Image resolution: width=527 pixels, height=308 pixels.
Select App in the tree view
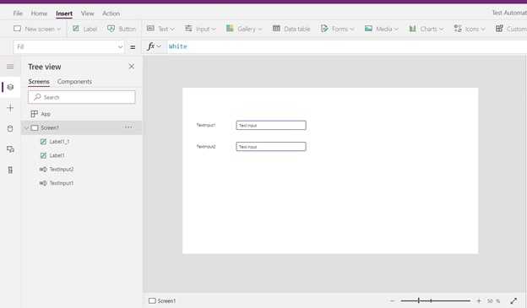coord(41,114)
